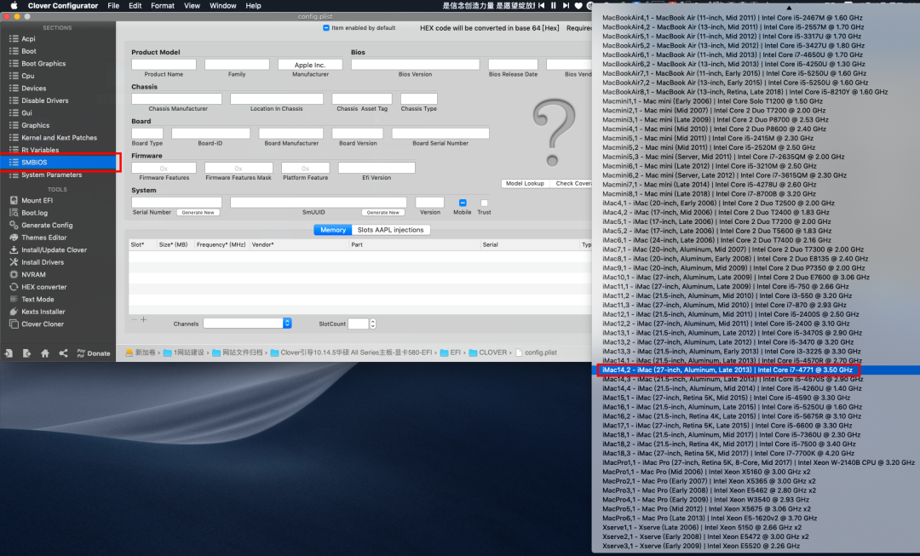The image size is (920, 556).
Task: Switch to Slots AAPL injections tab
Action: click(x=390, y=230)
